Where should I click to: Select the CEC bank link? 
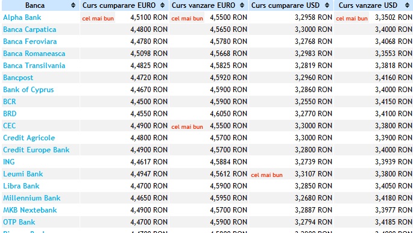[x=10, y=126]
